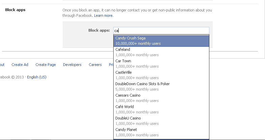265x140 pixels.
Task: Go to the Developers footer link
Action: click(x=72, y=65)
